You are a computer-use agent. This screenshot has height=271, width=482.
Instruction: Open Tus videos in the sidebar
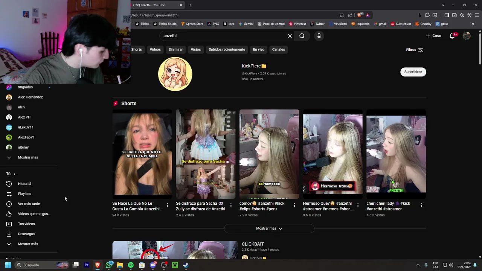click(x=26, y=224)
